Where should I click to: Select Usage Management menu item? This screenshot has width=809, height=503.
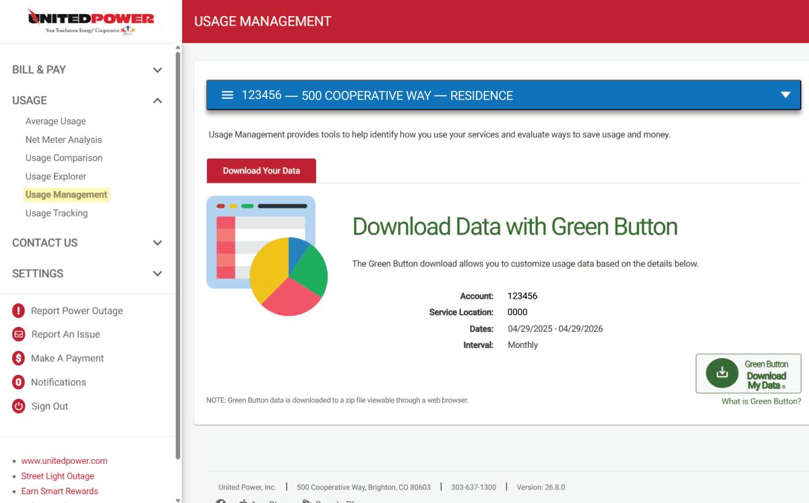click(x=66, y=195)
